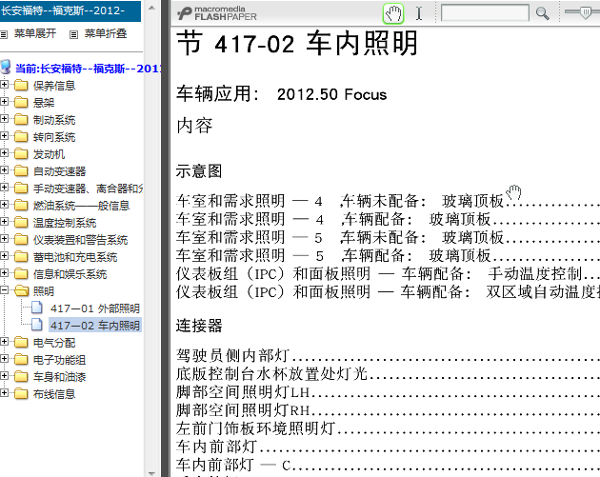
Task: Focus the FlashPaper search text field
Action: [x=485, y=13]
